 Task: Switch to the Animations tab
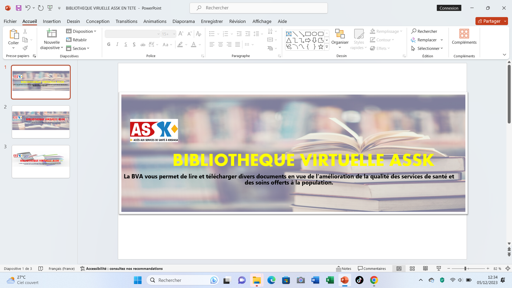coord(155,21)
